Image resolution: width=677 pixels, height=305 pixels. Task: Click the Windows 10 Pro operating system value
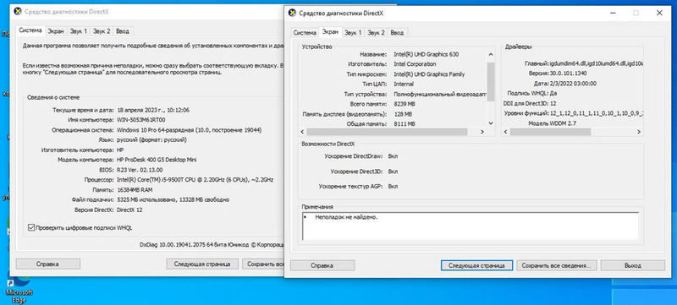(x=189, y=129)
